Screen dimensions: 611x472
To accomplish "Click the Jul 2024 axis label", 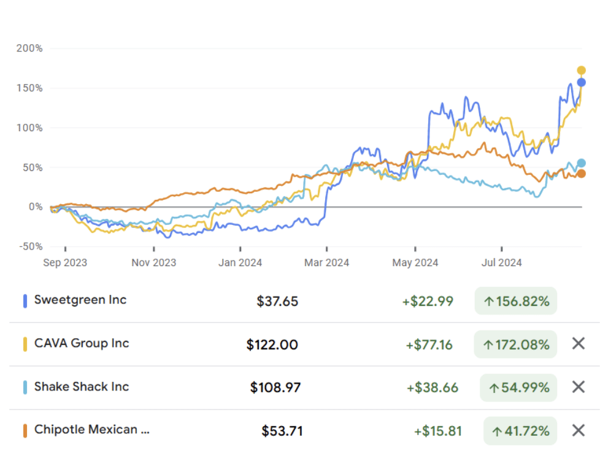I will pos(502,262).
